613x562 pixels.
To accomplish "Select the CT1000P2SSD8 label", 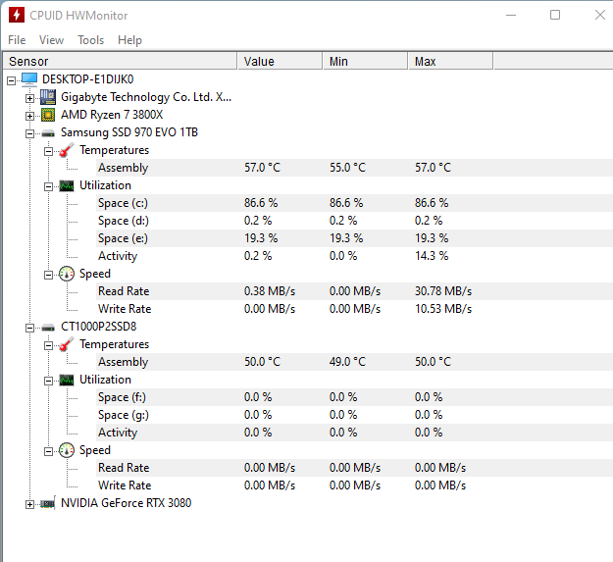I will click(x=99, y=327).
